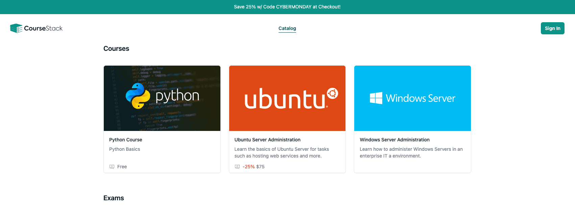Screen dimensions: 575x206
Task: Click the price icon beside -25% $75
Action: pyautogui.click(x=237, y=167)
